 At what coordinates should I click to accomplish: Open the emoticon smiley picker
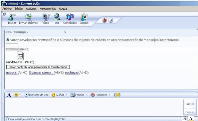[16, 95]
